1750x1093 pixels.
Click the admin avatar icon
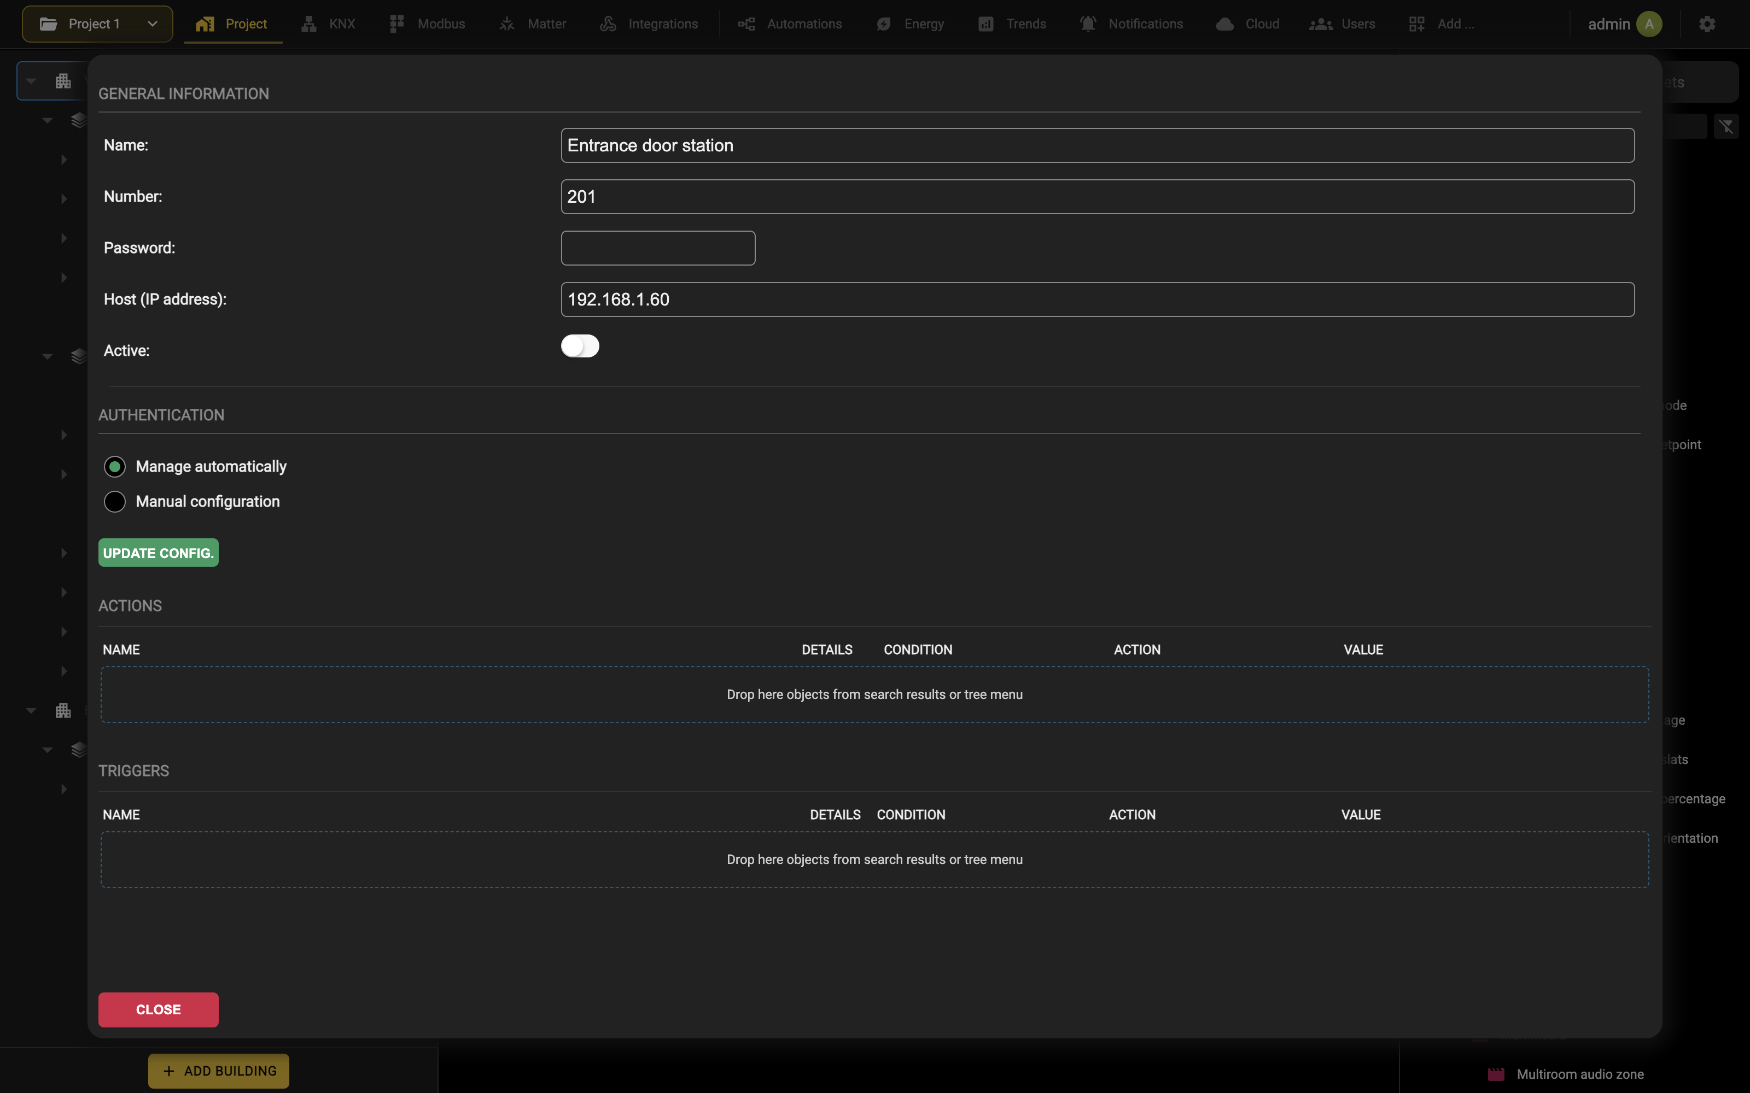point(1649,24)
